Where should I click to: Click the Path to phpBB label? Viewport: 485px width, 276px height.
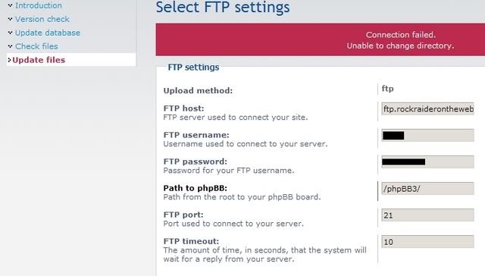(x=196, y=188)
